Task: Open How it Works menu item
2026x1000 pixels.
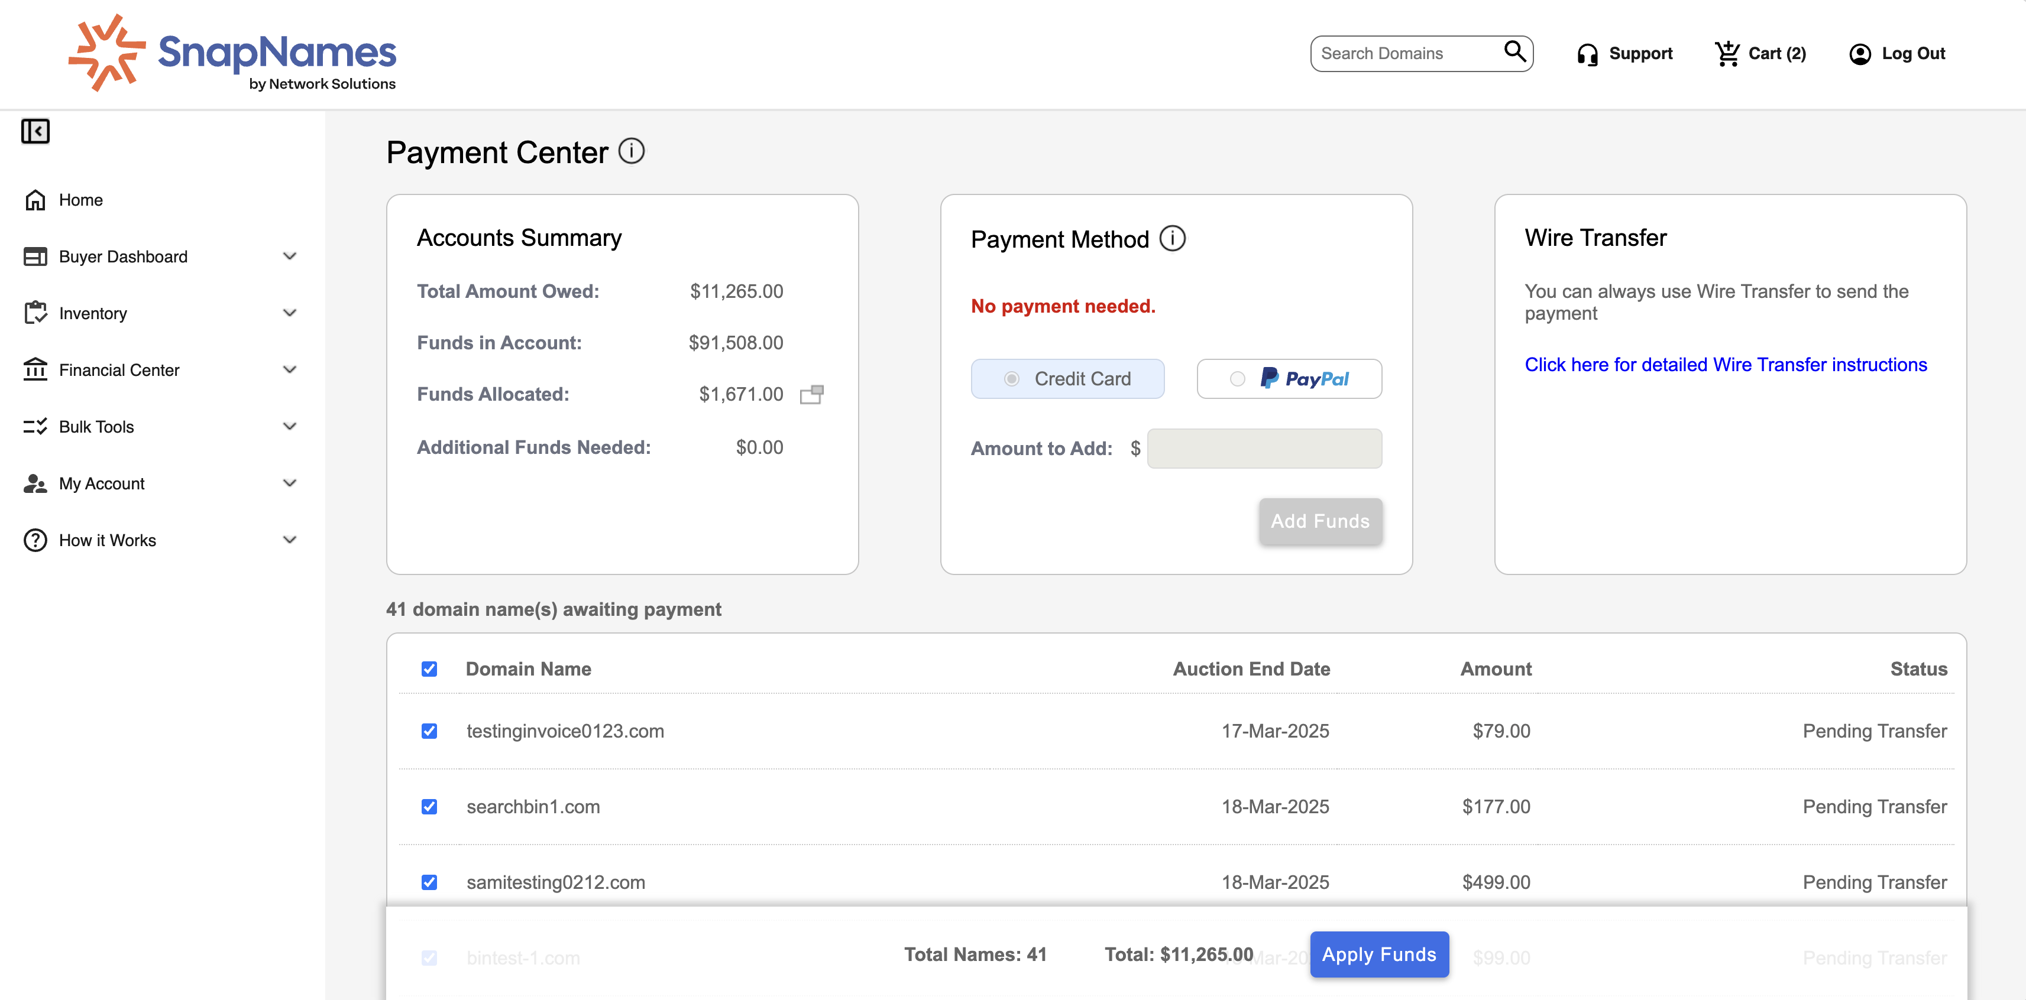Action: click(108, 540)
